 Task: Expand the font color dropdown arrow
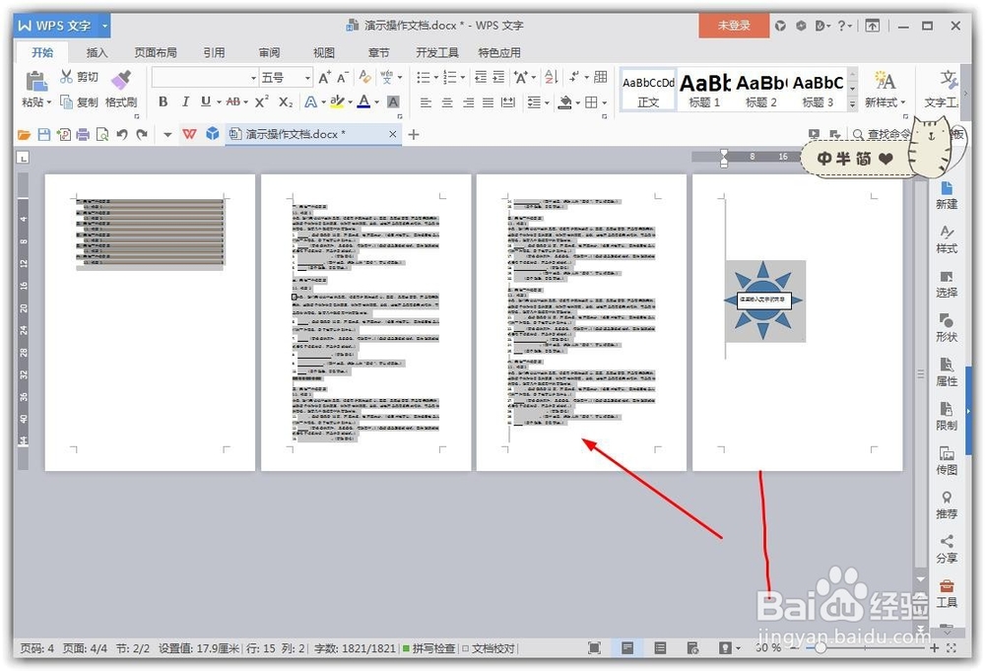(377, 101)
